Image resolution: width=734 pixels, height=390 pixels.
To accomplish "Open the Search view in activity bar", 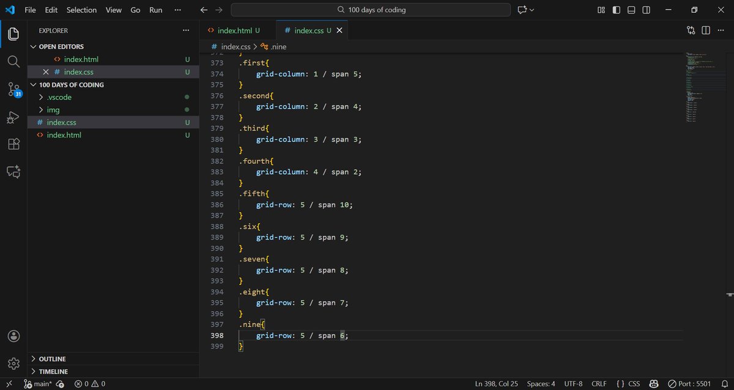I will (x=13, y=62).
